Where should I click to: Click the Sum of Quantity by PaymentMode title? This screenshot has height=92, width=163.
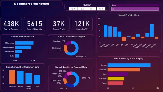(71, 67)
